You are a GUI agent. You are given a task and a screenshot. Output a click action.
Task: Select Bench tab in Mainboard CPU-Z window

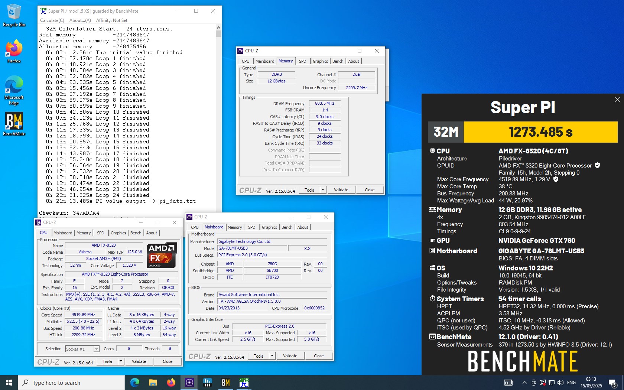pos(287,227)
